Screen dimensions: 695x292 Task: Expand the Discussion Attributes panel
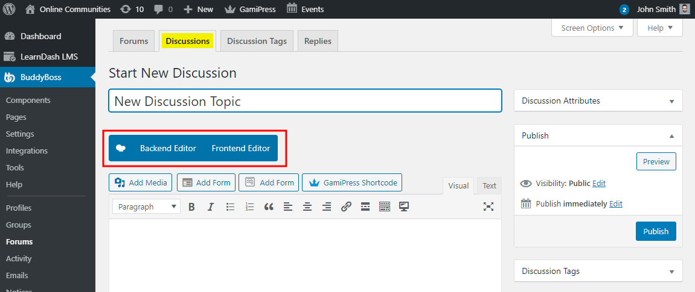point(671,101)
